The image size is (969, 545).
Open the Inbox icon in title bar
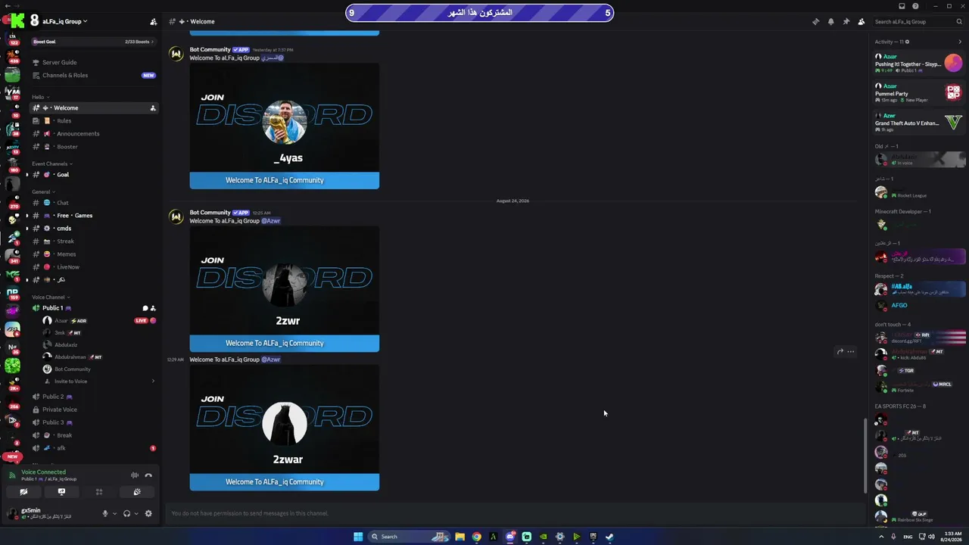tap(902, 6)
